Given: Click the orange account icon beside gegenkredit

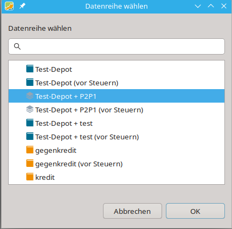Looking at the screenshot, I should [x=30, y=150].
